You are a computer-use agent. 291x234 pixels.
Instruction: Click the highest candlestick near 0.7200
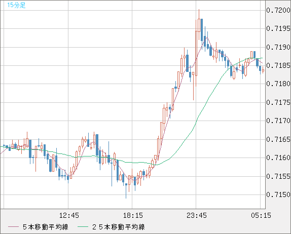199,25
